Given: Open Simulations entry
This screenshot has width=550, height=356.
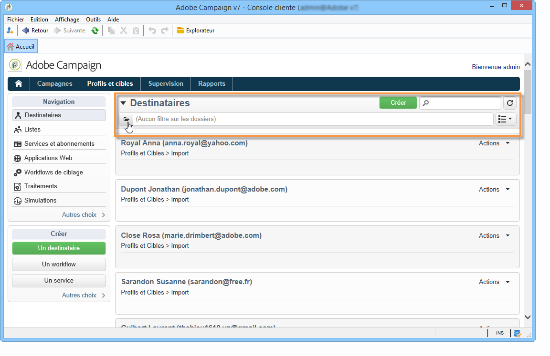Looking at the screenshot, I should pyautogui.click(x=59, y=201).
